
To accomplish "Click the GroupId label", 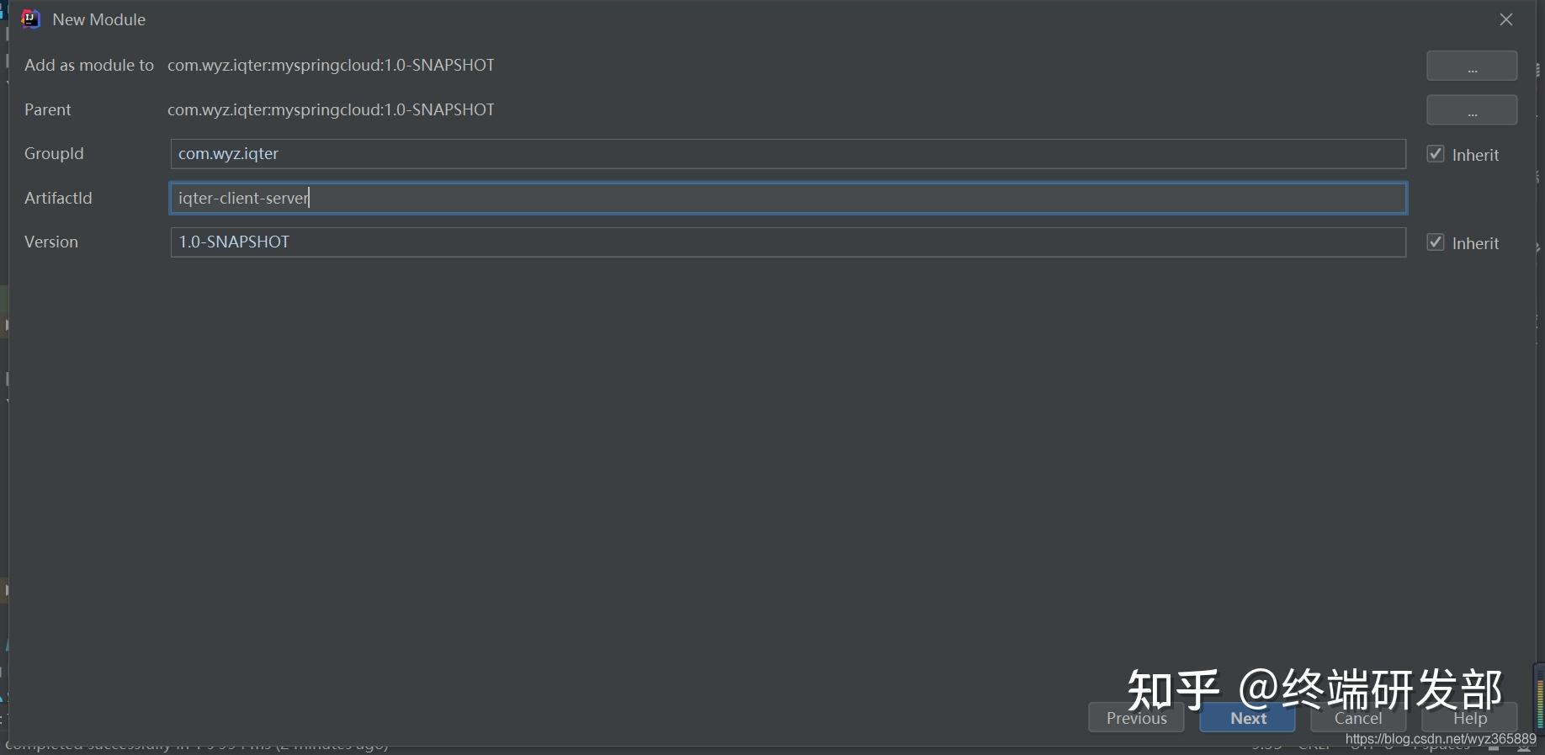I will [54, 154].
